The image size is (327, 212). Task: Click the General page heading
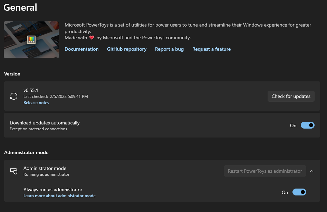20,7
